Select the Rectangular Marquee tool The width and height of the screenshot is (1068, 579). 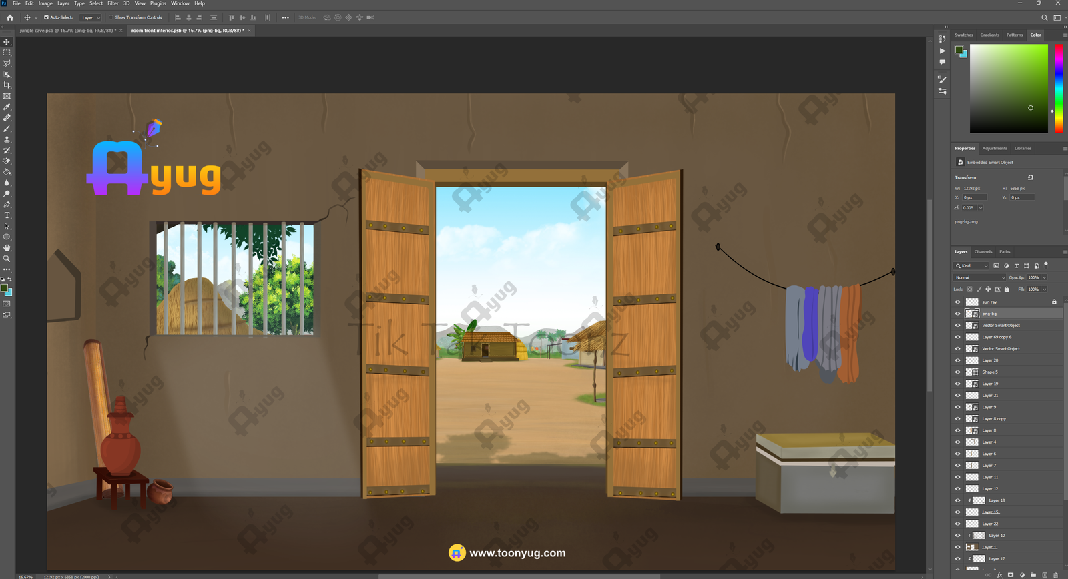click(7, 53)
